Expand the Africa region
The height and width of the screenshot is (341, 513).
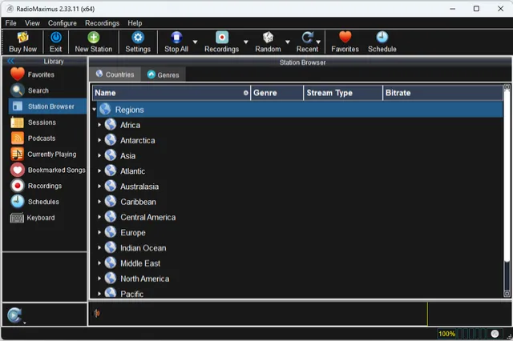pos(99,125)
